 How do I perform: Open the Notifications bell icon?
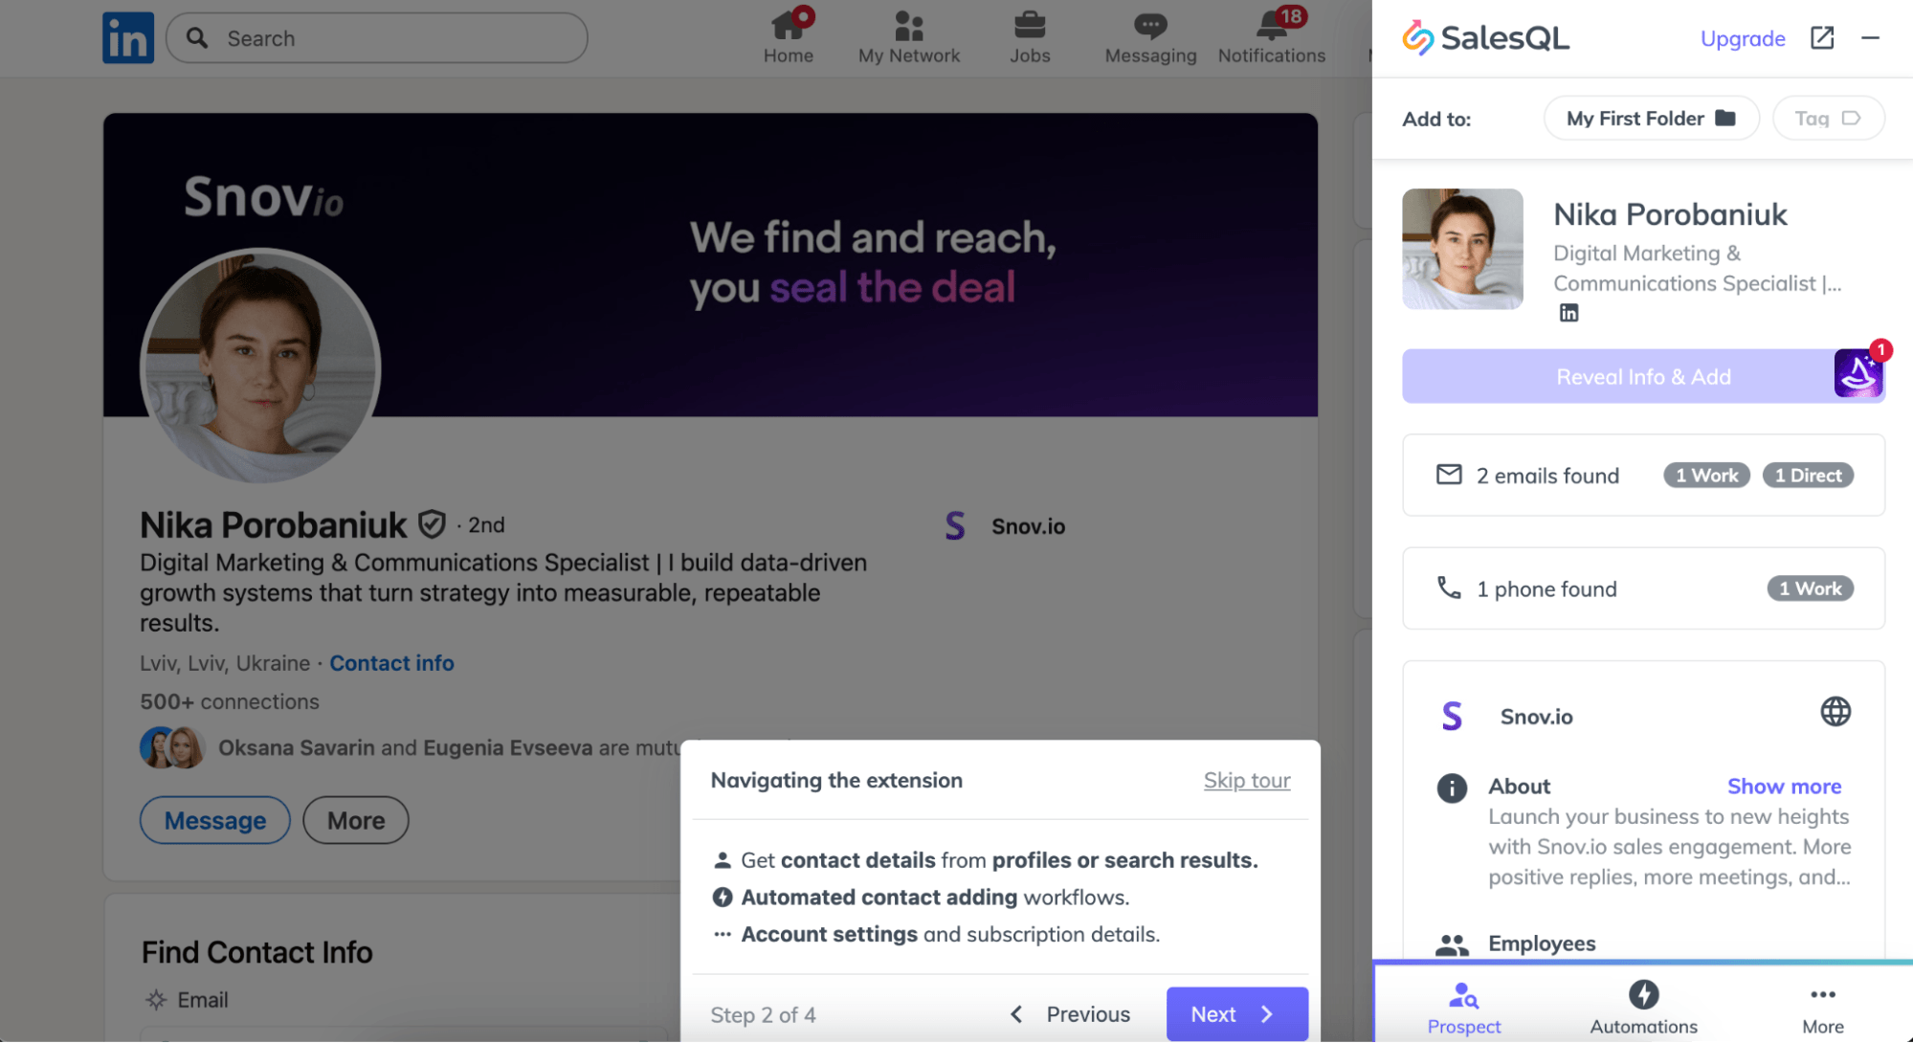1271,26
